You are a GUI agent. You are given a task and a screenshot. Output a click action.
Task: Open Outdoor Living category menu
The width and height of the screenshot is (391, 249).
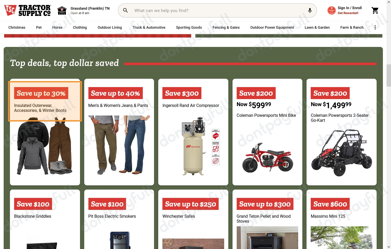click(x=110, y=27)
